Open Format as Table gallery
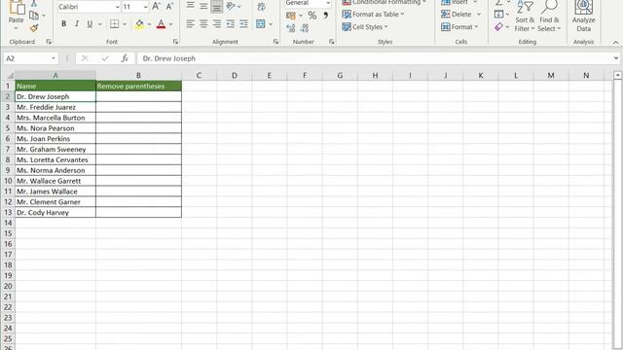Screen dimensions: 623x350 (373, 15)
